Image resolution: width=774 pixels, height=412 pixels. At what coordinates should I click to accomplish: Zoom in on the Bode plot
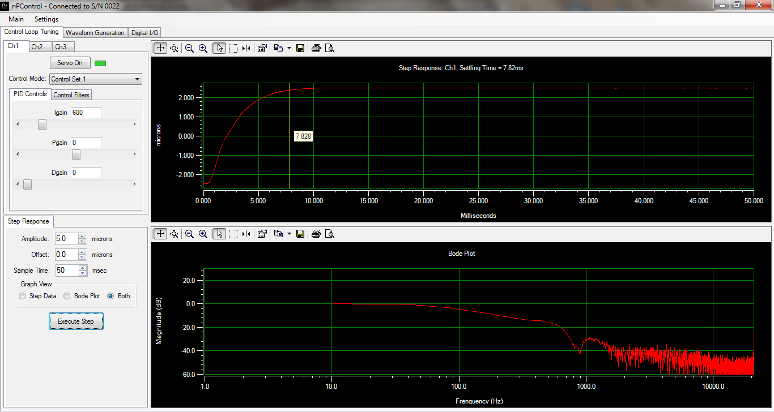coord(203,233)
